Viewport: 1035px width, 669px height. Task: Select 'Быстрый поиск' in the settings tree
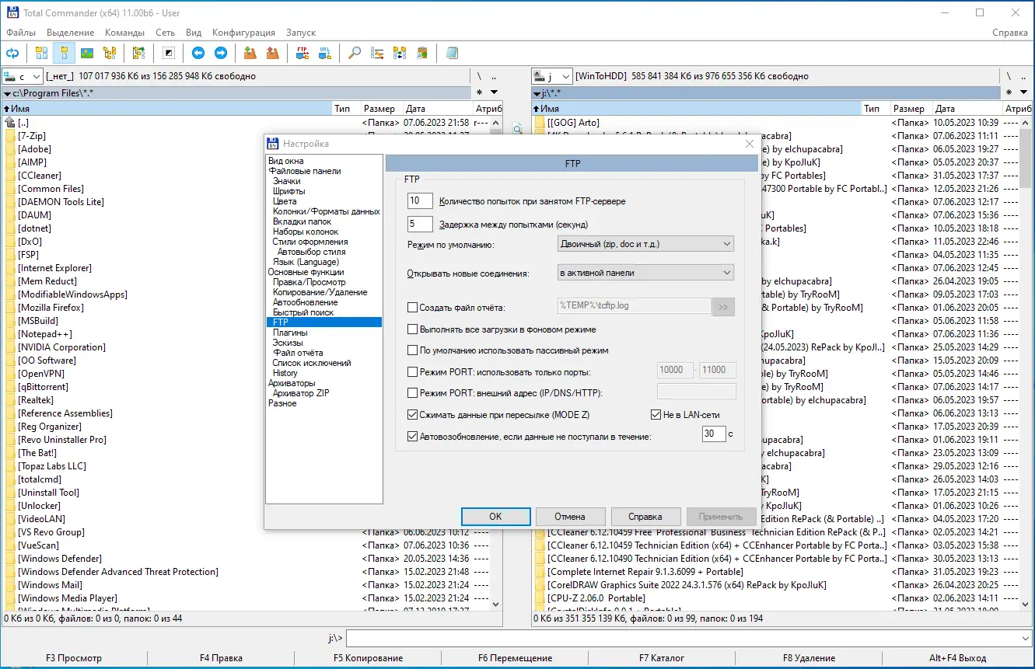point(303,312)
